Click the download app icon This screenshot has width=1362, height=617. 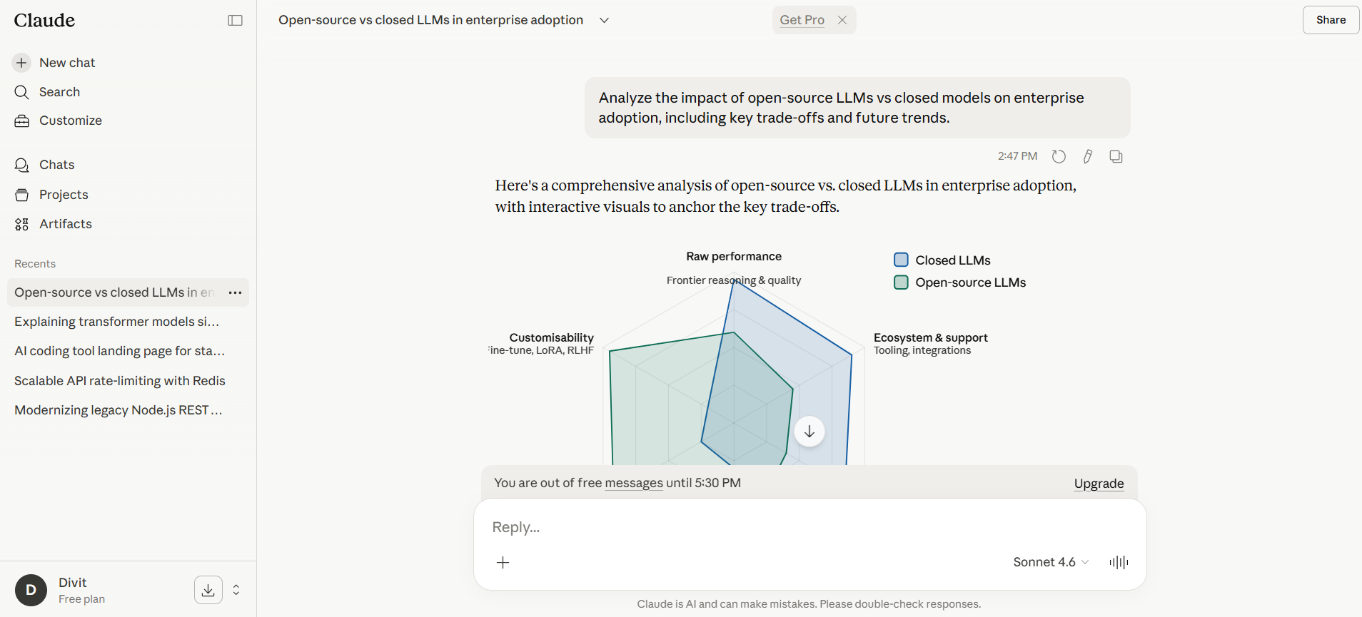(208, 590)
